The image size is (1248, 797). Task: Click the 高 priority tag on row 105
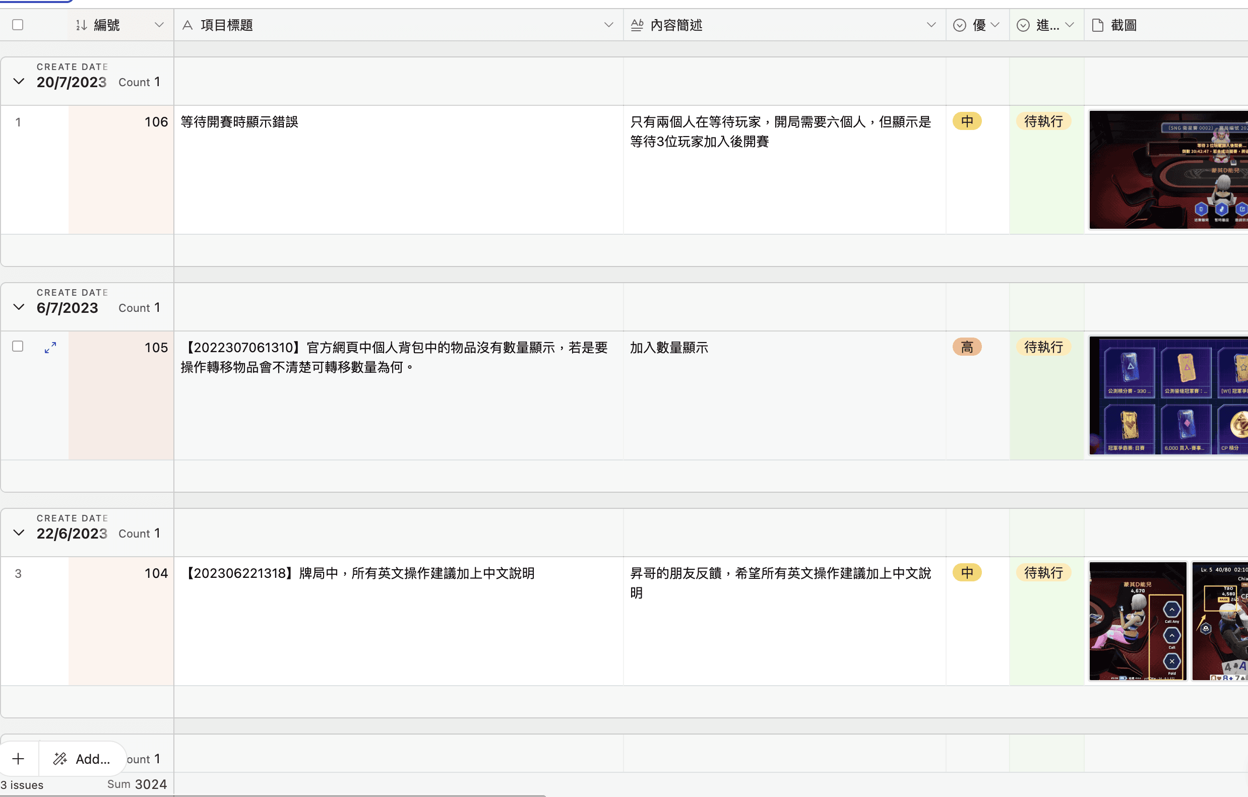(x=967, y=347)
